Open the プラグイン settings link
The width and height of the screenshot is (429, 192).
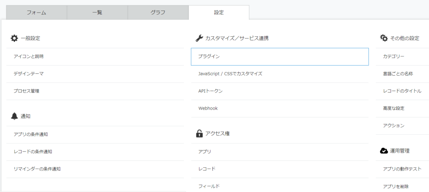[x=209, y=56]
